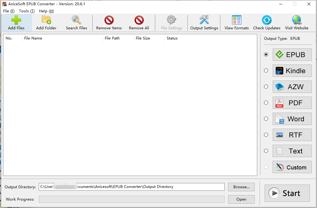The height and width of the screenshot is (208, 317).
Task: Open the Add Folder toolbar icon
Action: coord(46,20)
